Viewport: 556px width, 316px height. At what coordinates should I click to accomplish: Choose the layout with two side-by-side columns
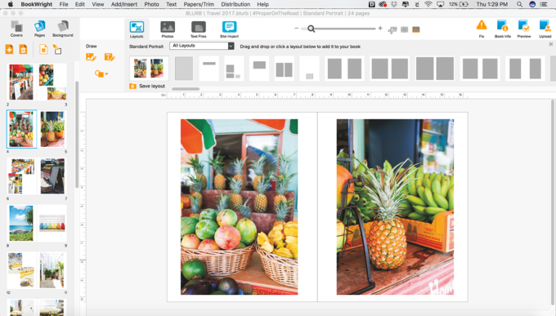click(x=284, y=68)
